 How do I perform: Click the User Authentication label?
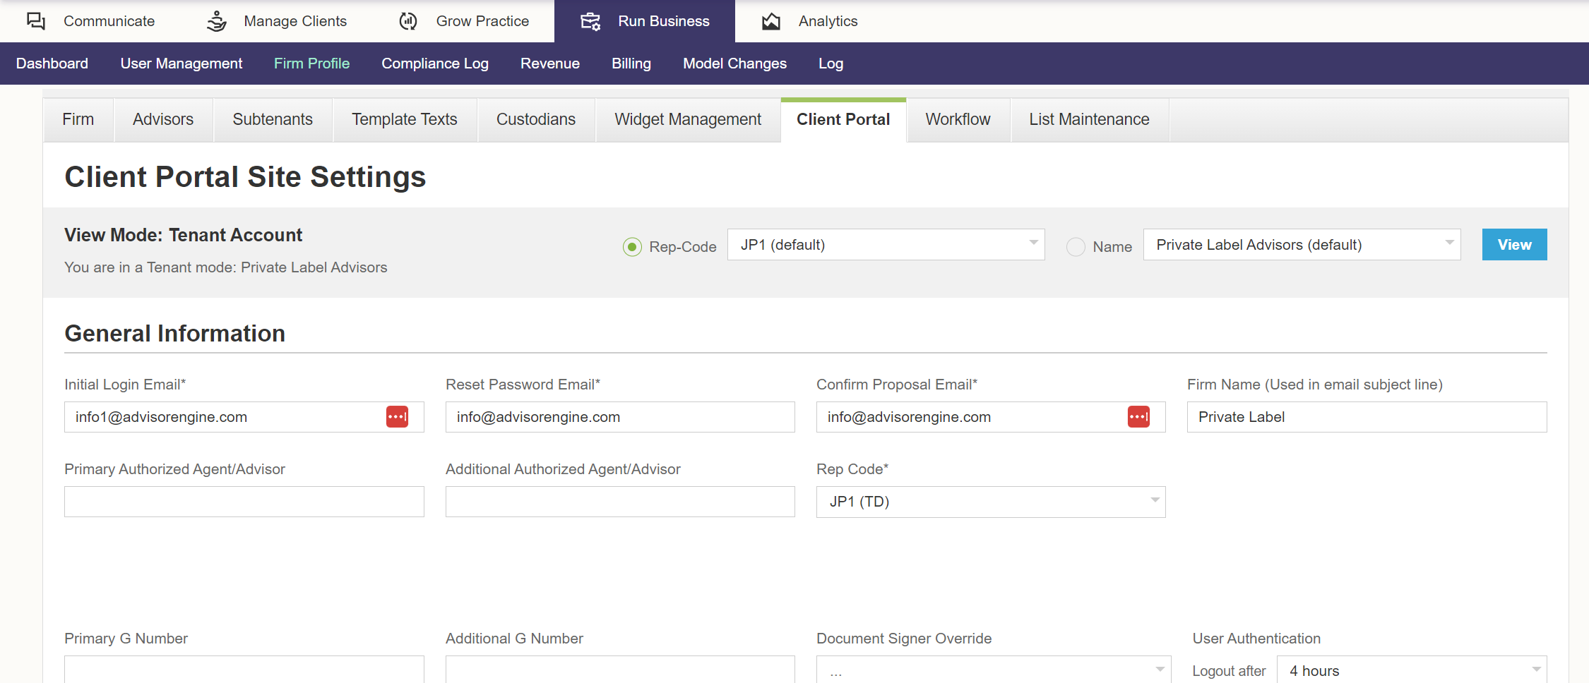[x=1256, y=639]
